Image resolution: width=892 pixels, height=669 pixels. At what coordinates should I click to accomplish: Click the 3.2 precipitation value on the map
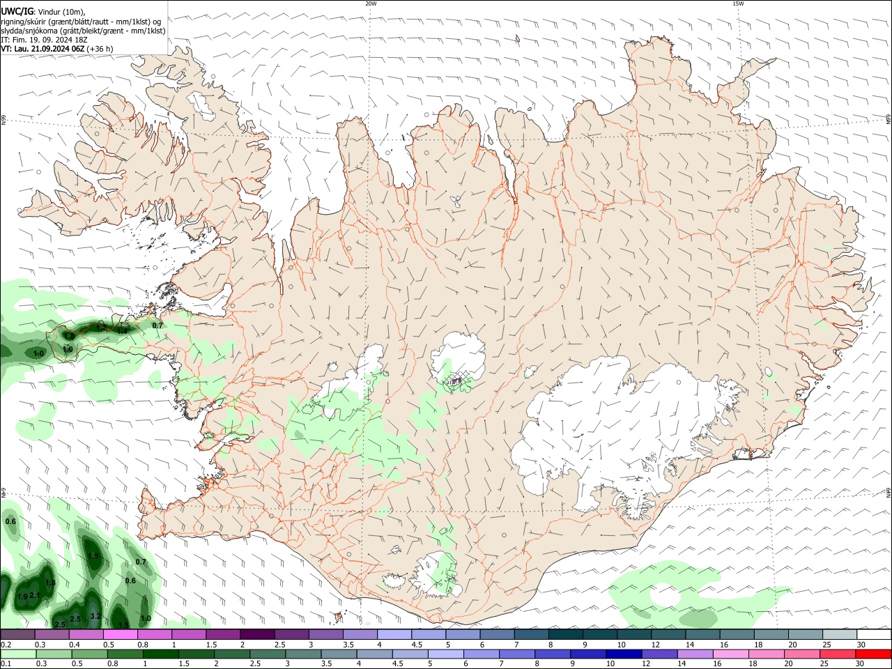point(96,616)
